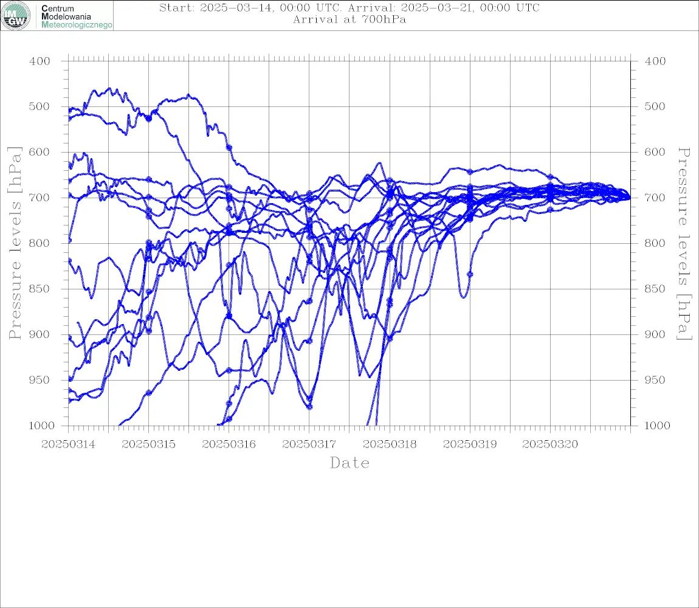Click the left axis 900 label
699x608 pixels.
40,334
